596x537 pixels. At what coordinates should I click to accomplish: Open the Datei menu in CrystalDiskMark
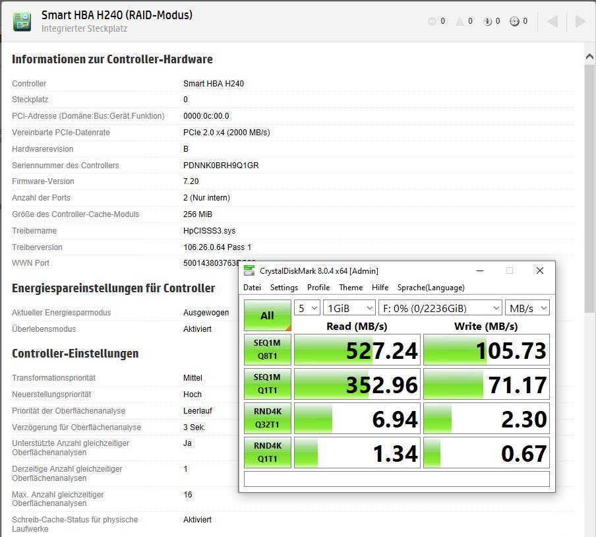pos(252,288)
